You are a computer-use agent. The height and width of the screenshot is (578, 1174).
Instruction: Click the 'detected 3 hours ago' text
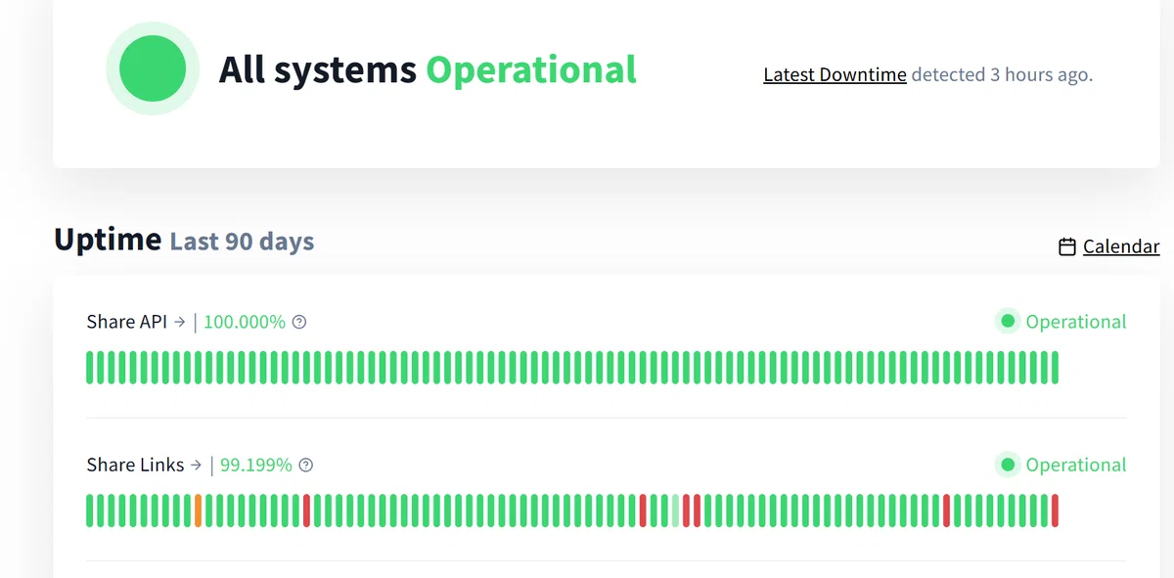pos(1002,74)
